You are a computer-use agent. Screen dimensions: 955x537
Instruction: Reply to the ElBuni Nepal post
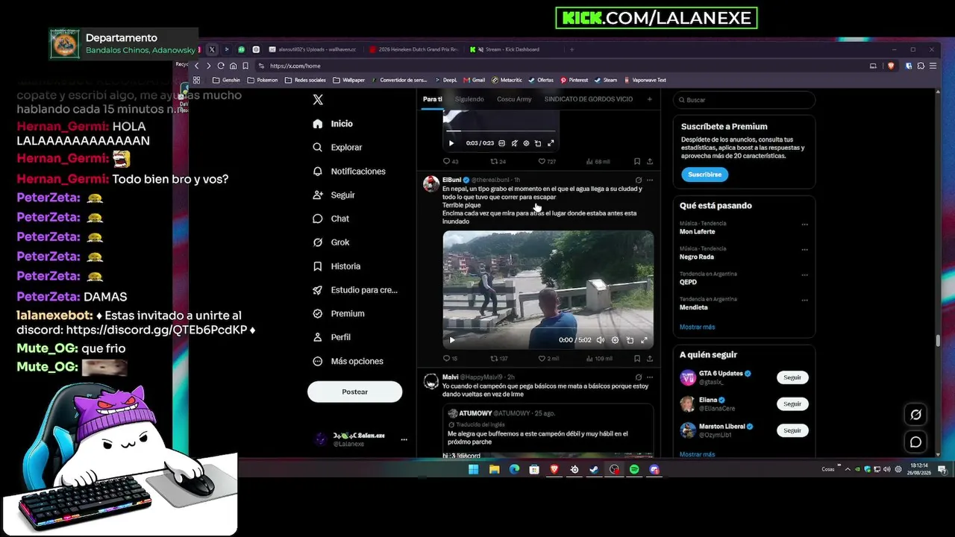pos(446,359)
